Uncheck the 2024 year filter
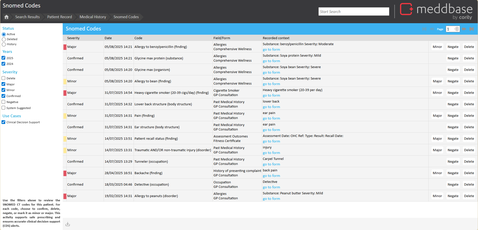 3,64
